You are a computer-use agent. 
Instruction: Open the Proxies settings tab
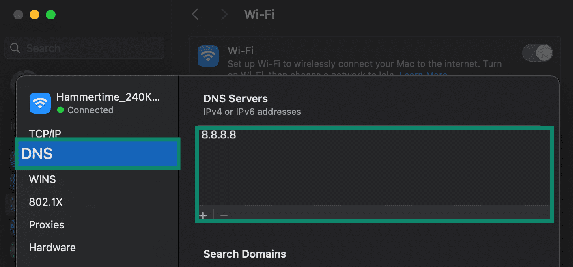[47, 224]
